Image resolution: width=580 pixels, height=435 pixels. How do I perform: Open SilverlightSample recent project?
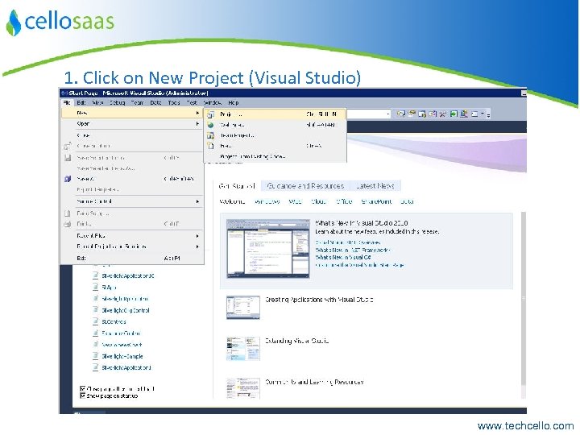[x=122, y=356]
